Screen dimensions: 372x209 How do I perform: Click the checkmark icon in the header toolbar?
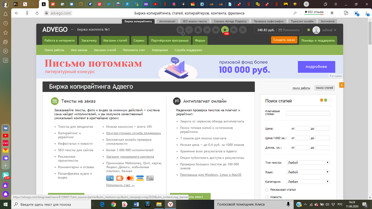pos(189,30)
